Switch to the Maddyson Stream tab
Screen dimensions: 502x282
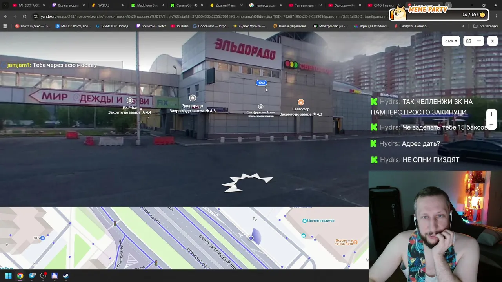pos(147,5)
